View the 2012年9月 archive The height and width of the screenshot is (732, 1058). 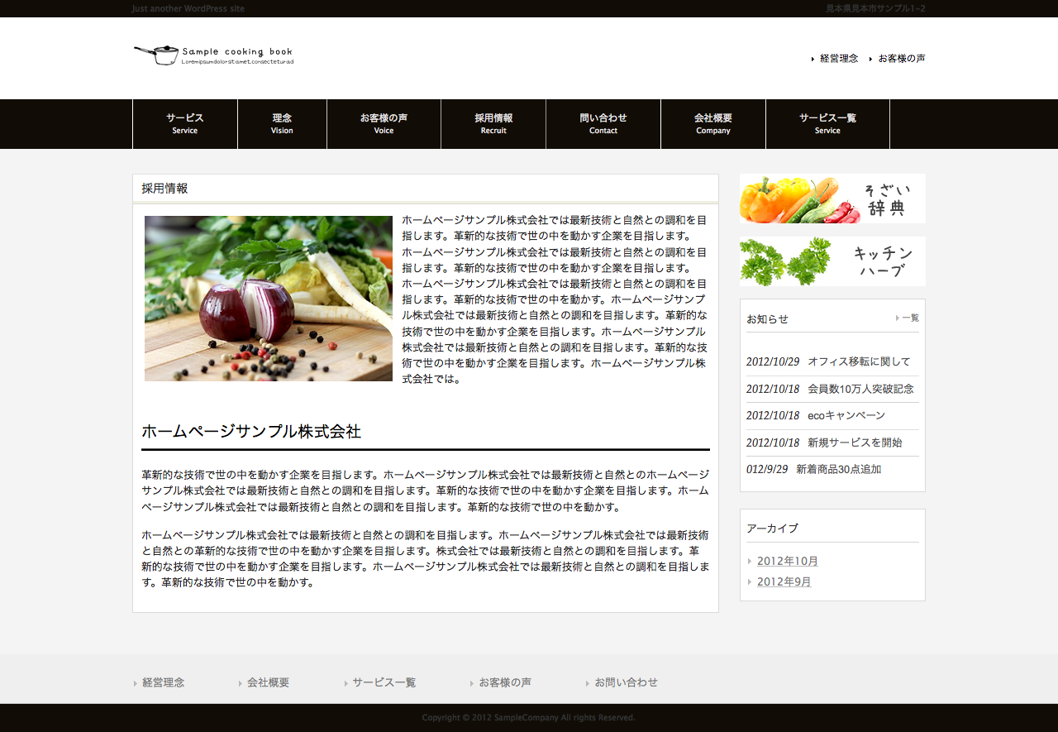coord(784,581)
